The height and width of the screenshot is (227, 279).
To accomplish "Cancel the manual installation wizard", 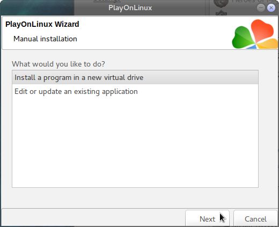I will coord(255,218).
